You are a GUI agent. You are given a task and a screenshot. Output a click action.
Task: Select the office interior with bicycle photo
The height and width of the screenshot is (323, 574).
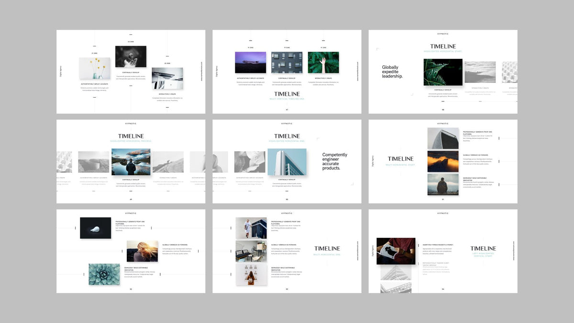(x=251, y=251)
